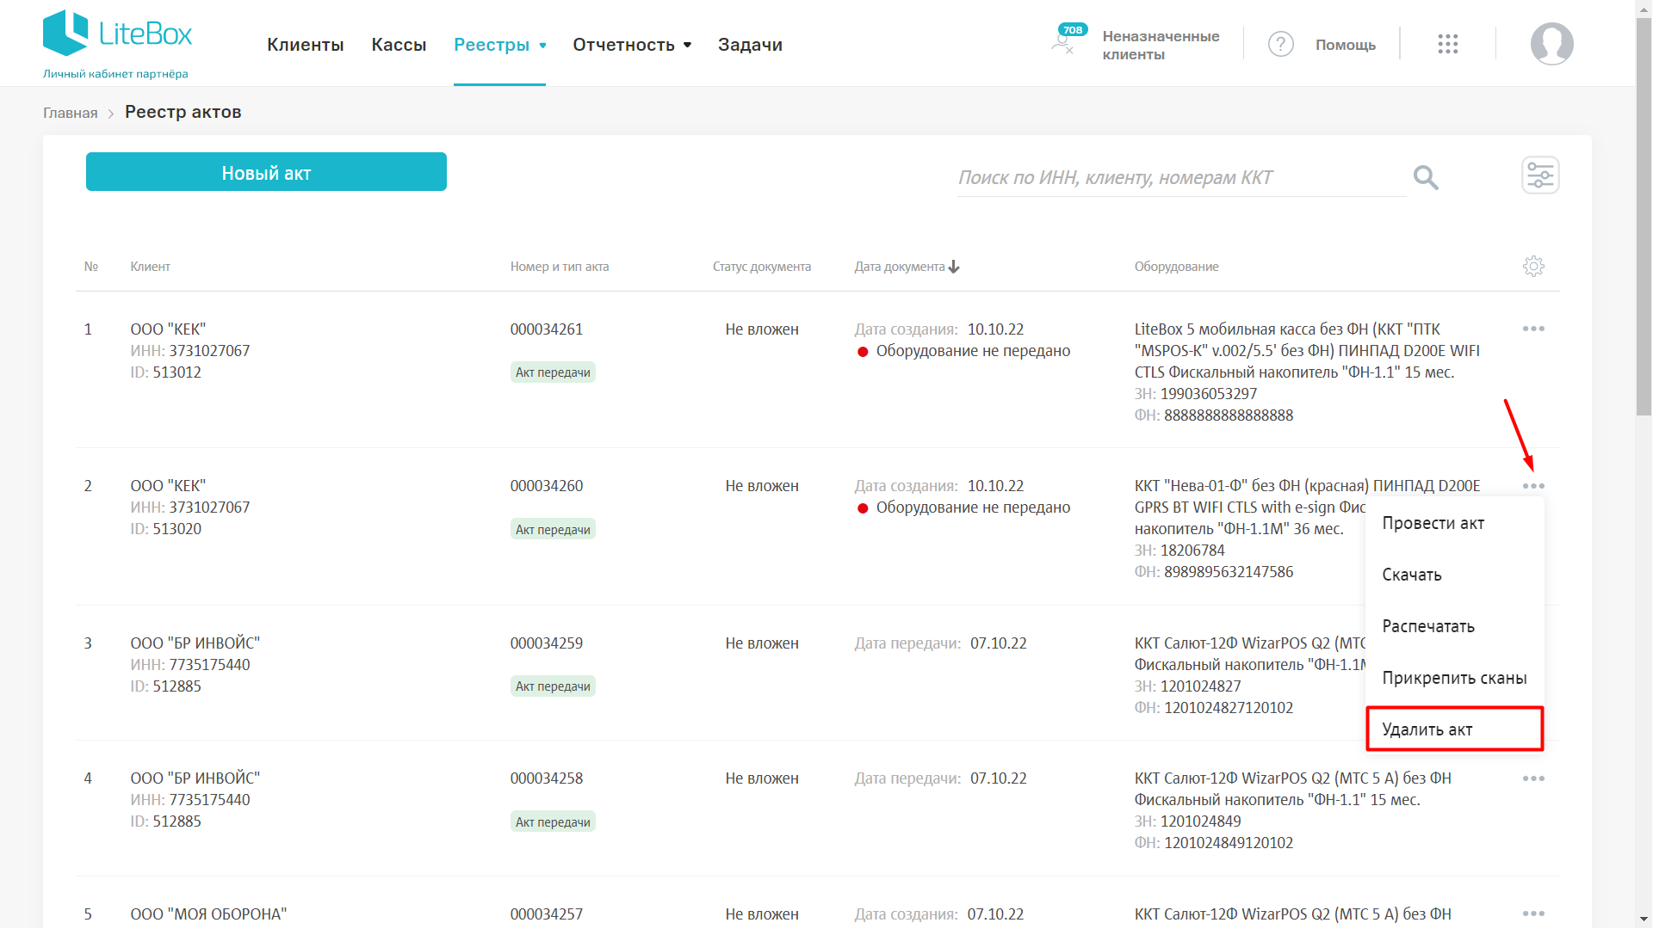Sort by document date arrow
1653x929 pixels.
click(954, 267)
